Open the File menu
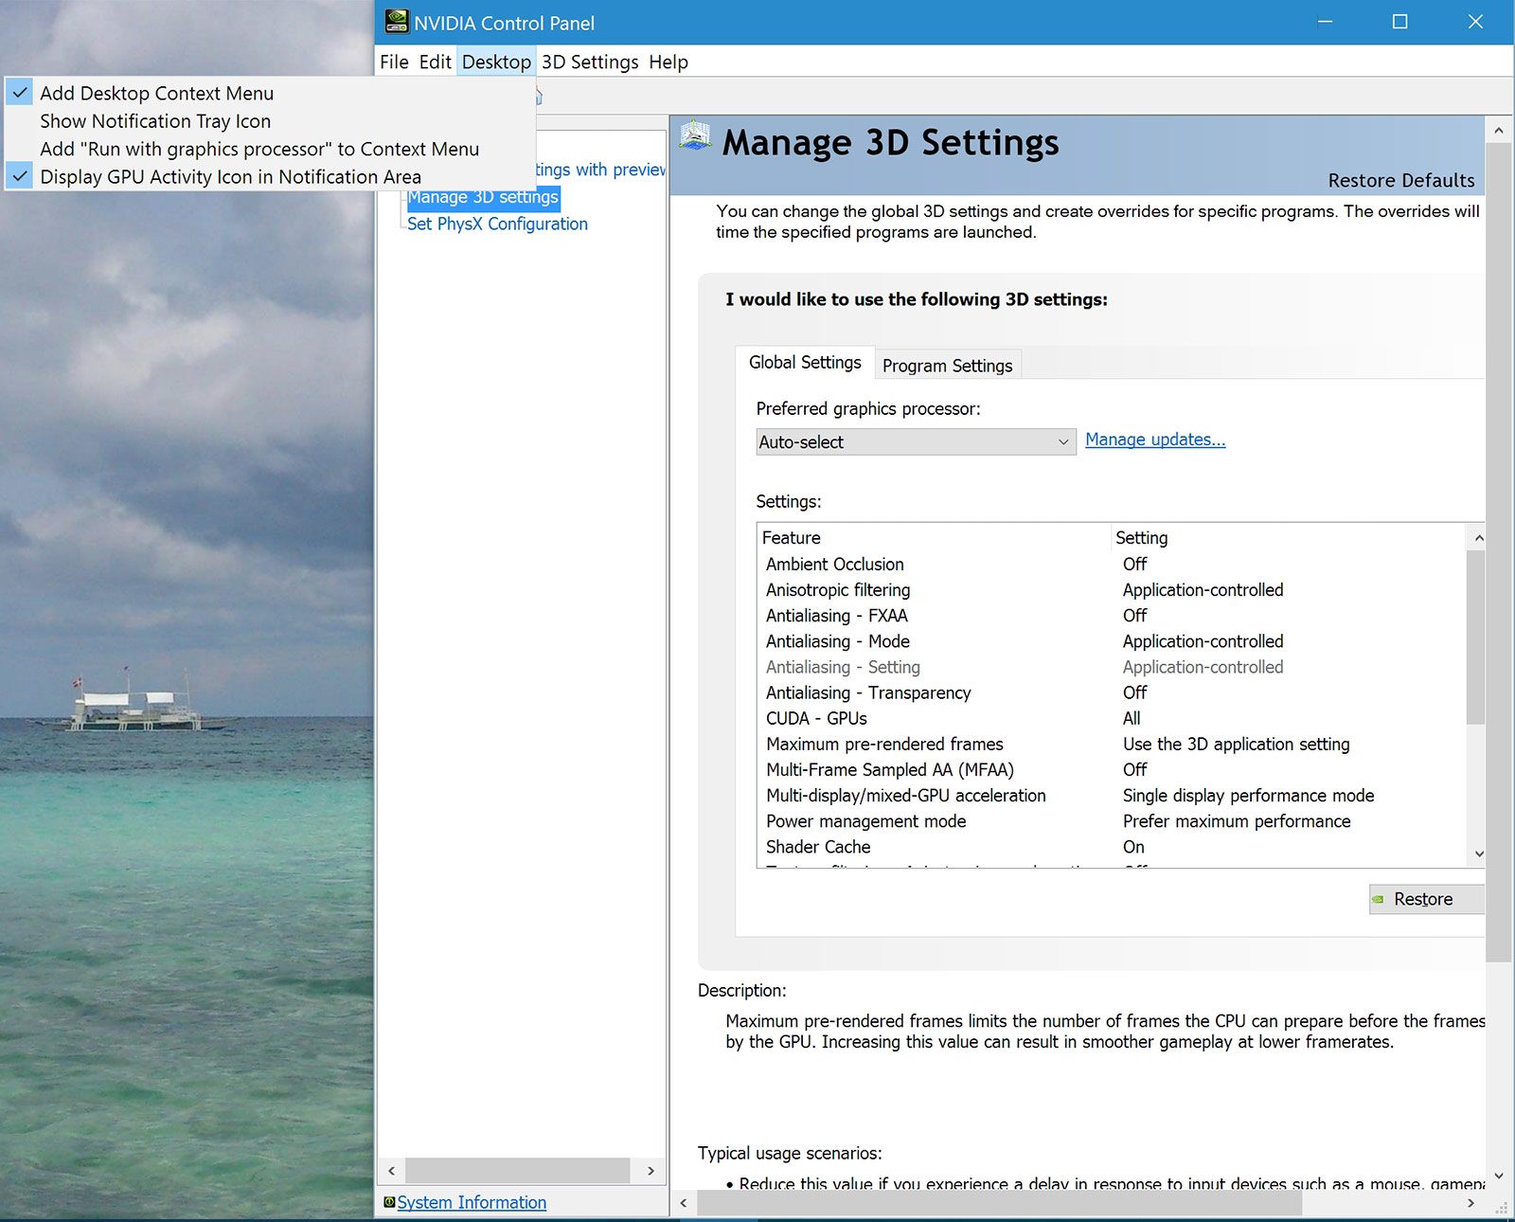This screenshot has height=1222, width=1515. [x=394, y=62]
